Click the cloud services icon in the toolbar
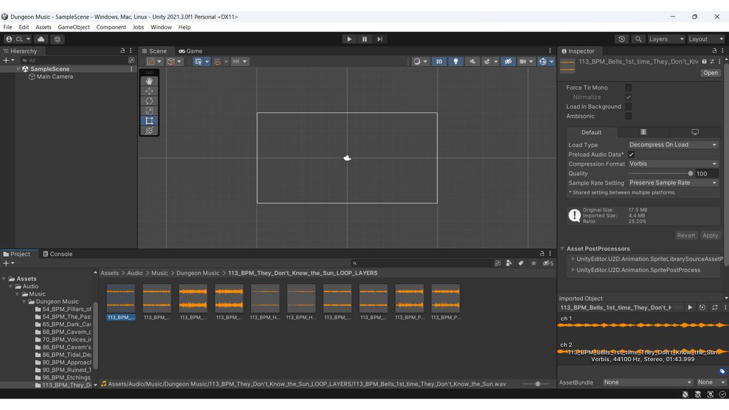Screen dimensions: 729x410 [41, 39]
